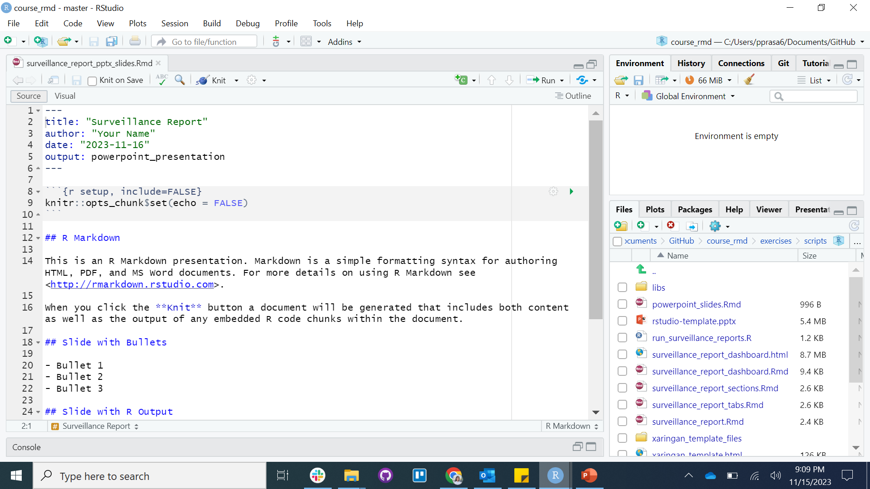Click the spell check ABC icon
Screen dimensions: 870x489
(162, 80)
